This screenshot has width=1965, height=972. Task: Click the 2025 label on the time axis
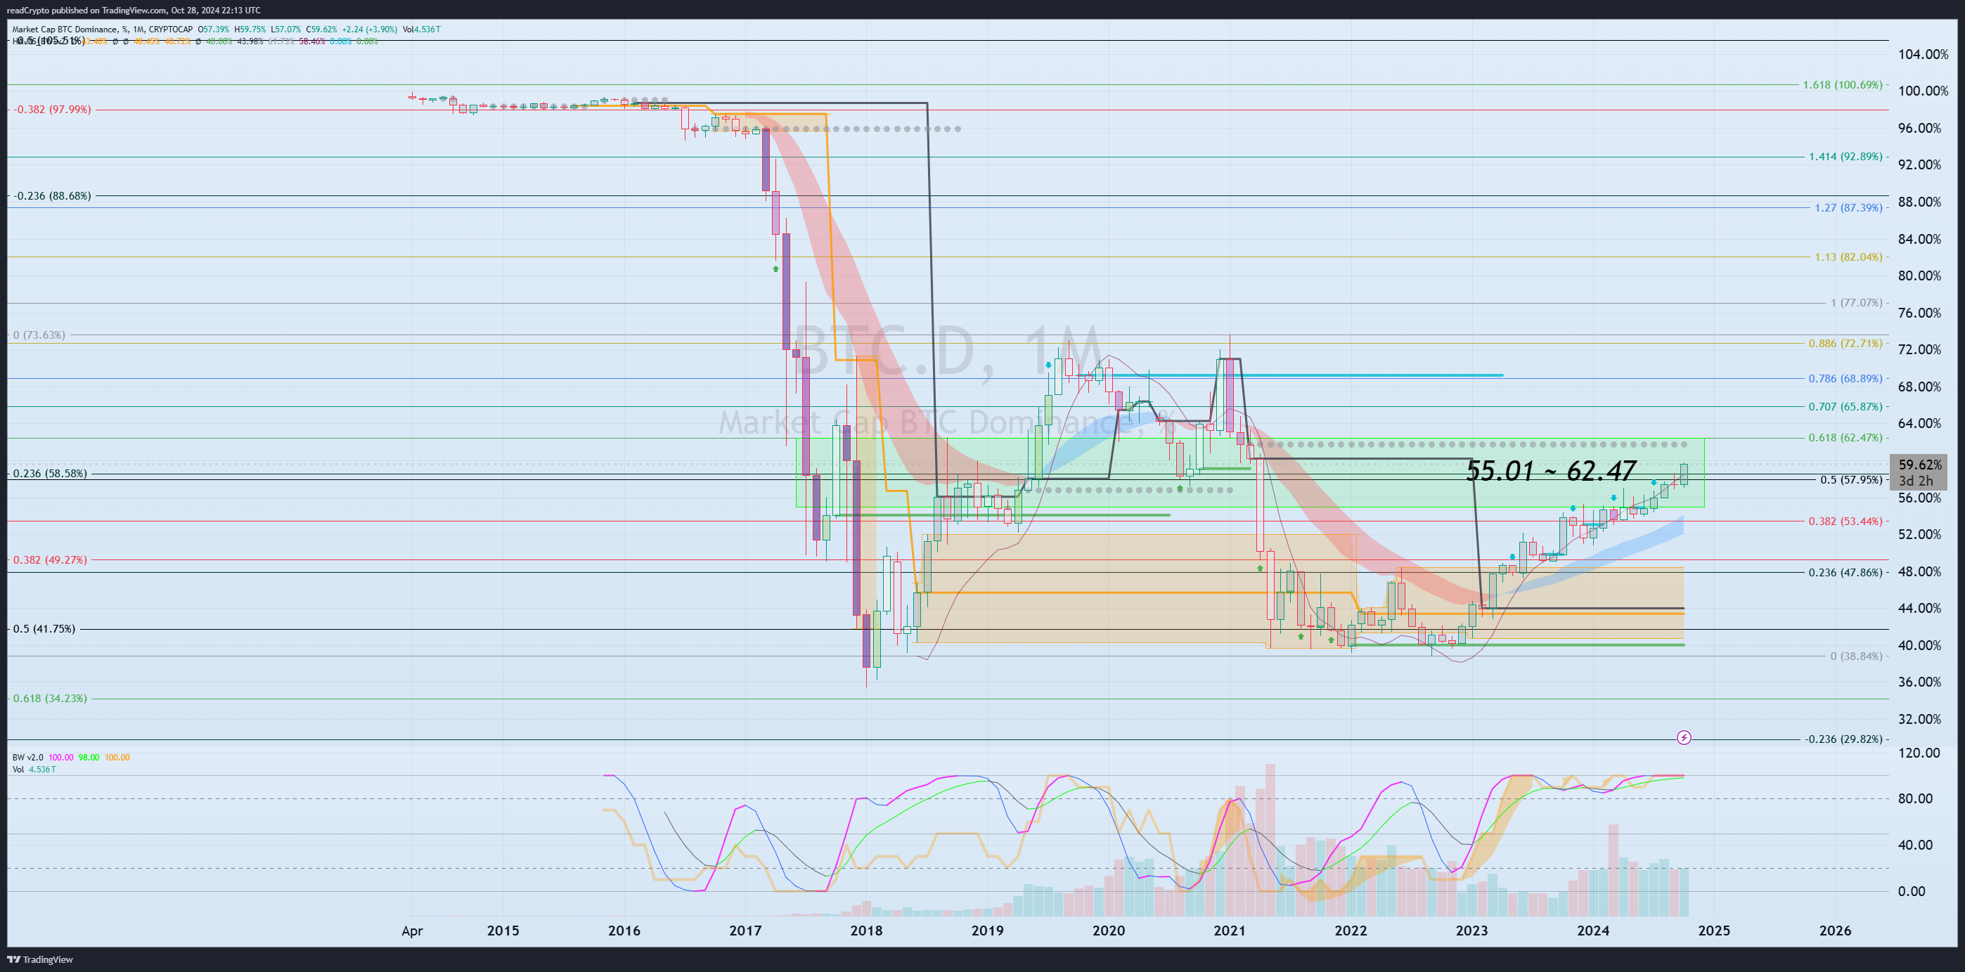coord(1714,930)
